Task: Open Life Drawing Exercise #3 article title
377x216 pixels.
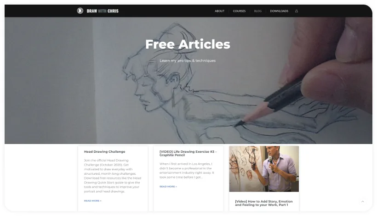Action: pos(188,154)
